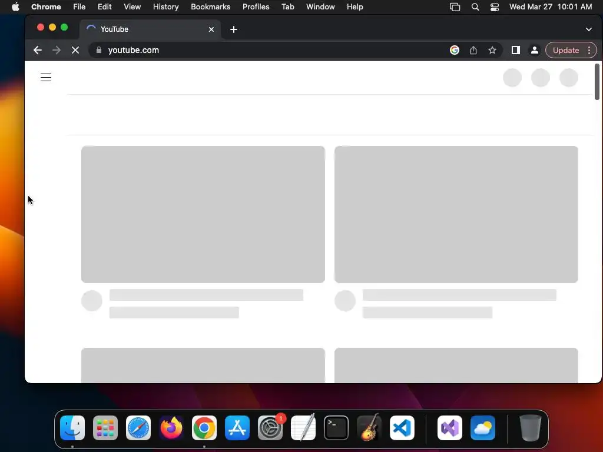Click the Stage Manager menu bar icon
603x452 pixels.
pyautogui.click(x=455, y=7)
